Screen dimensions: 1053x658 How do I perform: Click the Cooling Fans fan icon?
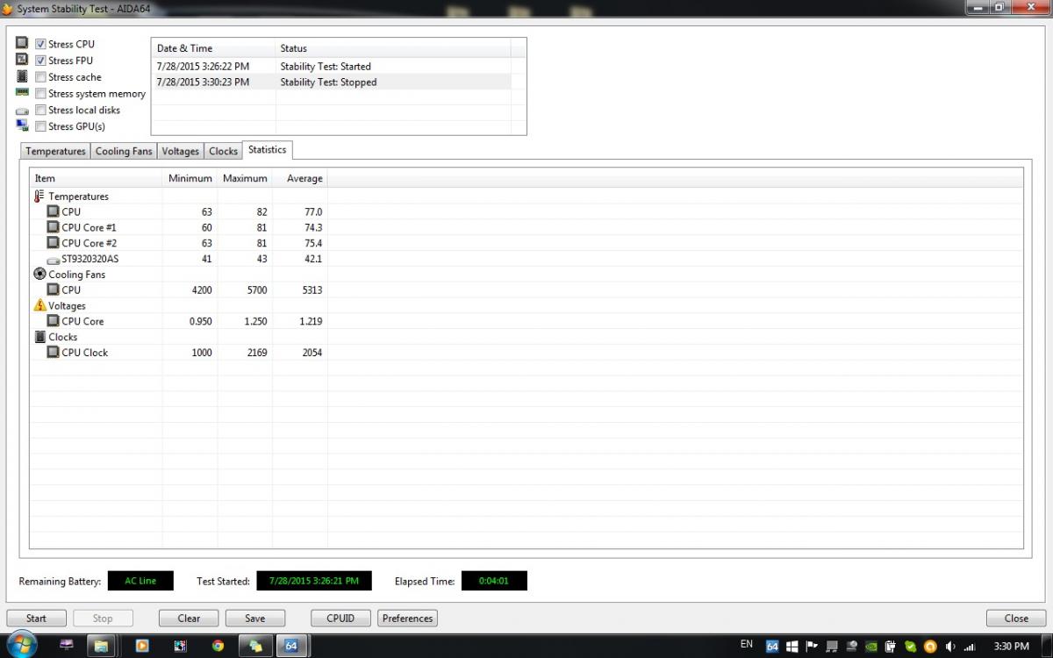[39, 274]
